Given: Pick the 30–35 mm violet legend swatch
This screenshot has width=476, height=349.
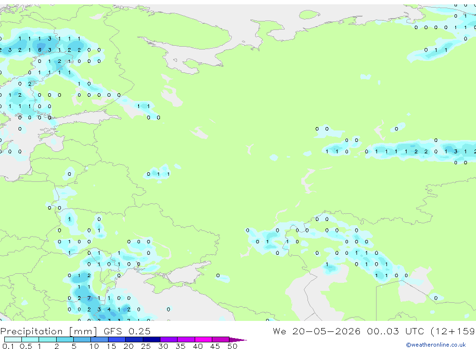Looking at the screenshot, I should [x=169, y=339].
